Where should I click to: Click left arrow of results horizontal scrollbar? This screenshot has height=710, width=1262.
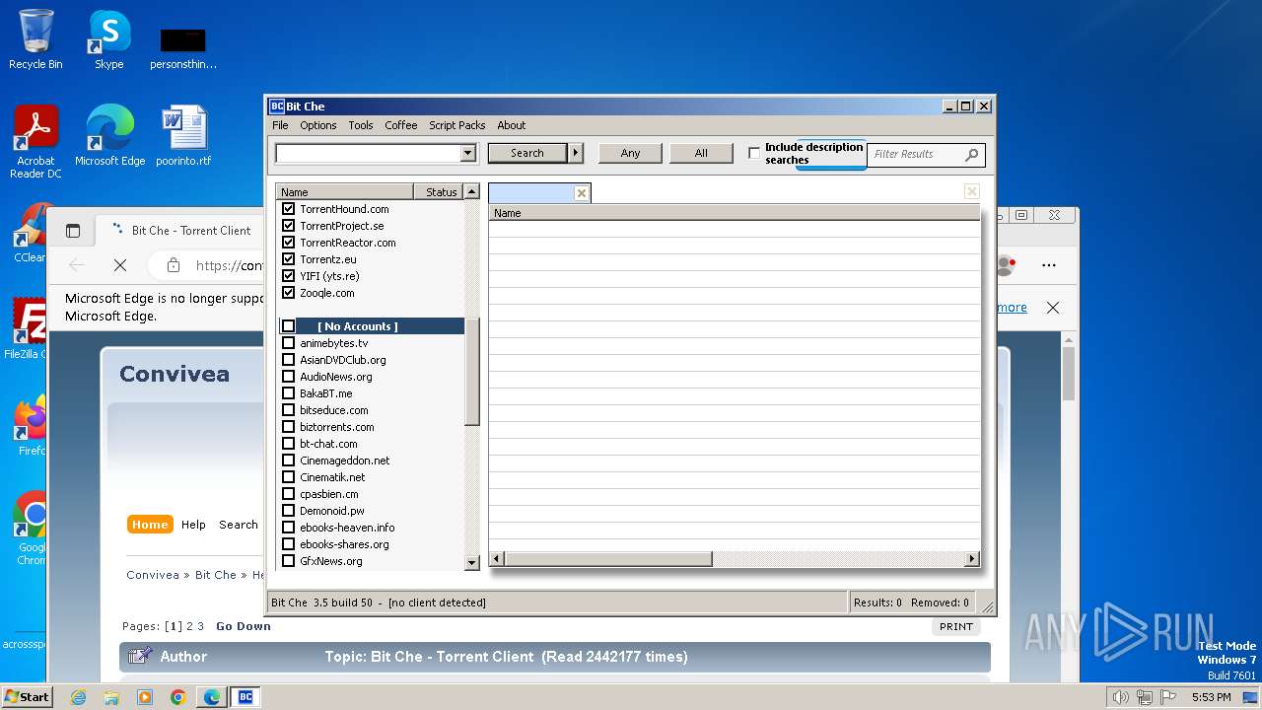point(497,559)
